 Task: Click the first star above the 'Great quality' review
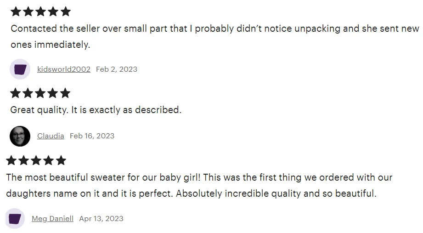click(16, 93)
